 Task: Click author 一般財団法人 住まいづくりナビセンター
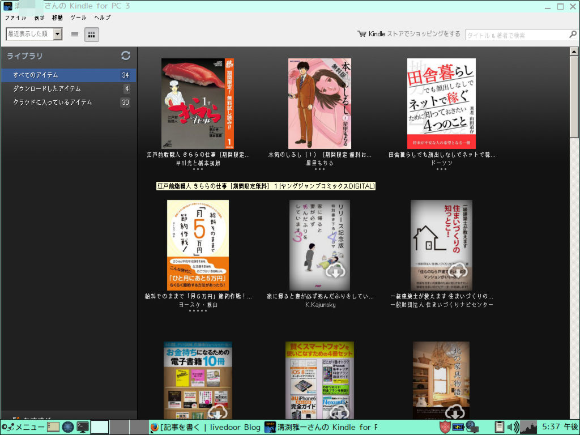click(x=442, y=305)
